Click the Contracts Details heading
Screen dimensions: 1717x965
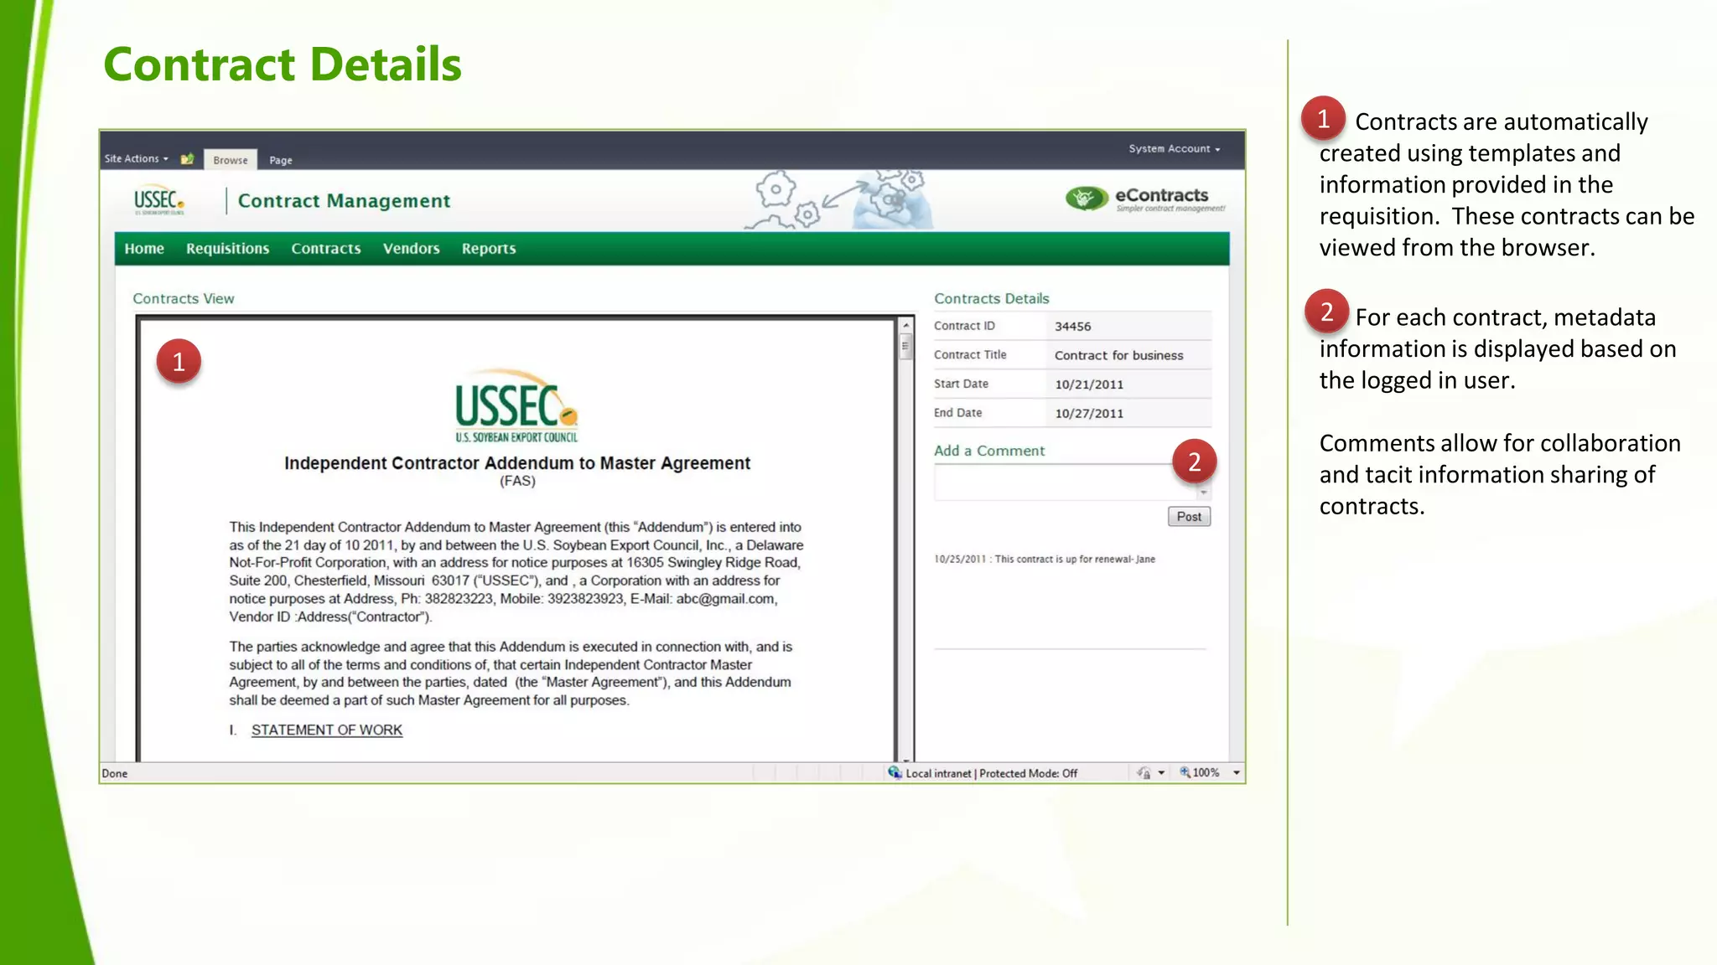(992, 298)
